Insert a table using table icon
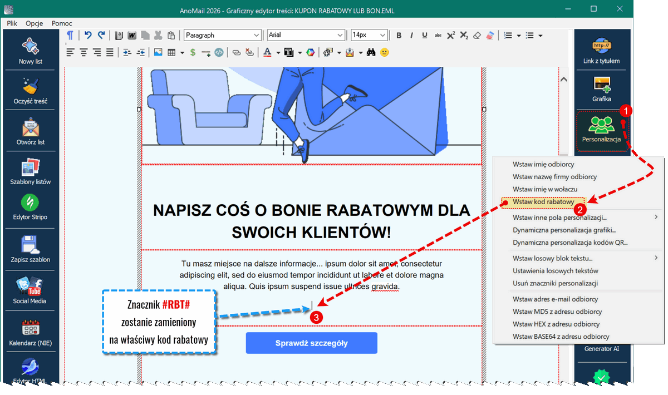Screen dimensions: 668x395 [x=171, y=52]
